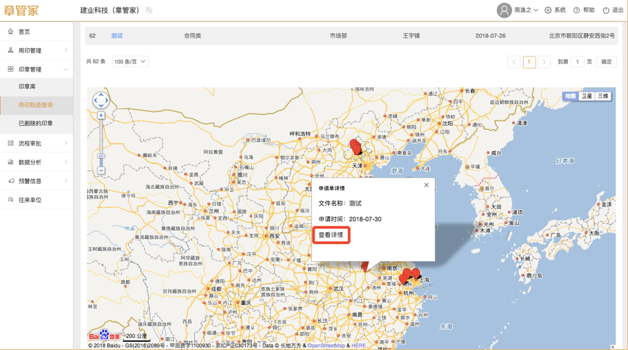Zoom in the map with plus button
Screen dimensions: 628x350
coord(101,116)
